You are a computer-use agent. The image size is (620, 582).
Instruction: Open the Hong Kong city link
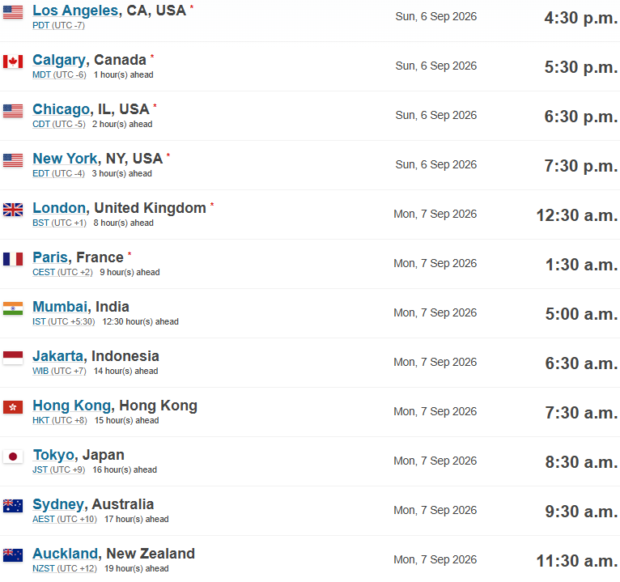71,406
